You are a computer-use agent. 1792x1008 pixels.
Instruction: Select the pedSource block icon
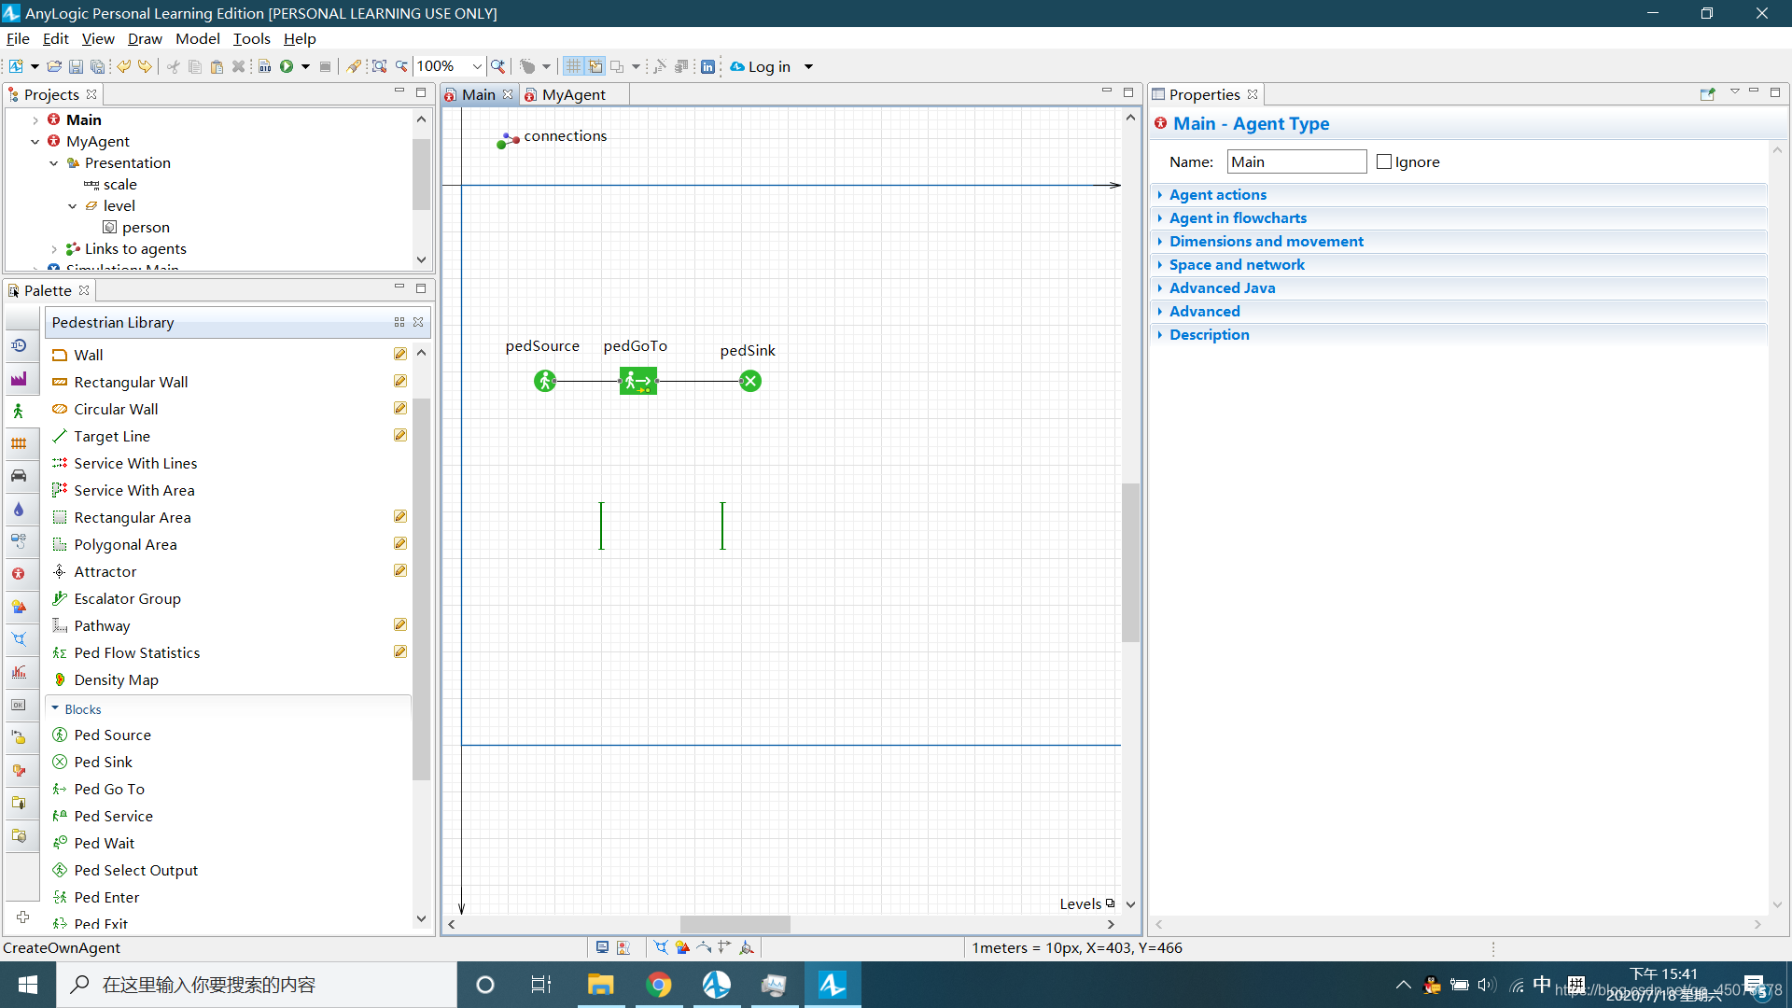coord(545,381)
